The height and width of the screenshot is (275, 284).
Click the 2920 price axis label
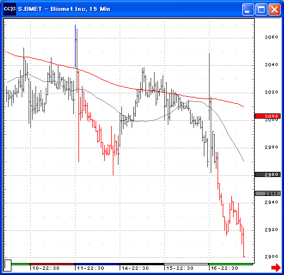pyautogui.click(x=271, y=230)
